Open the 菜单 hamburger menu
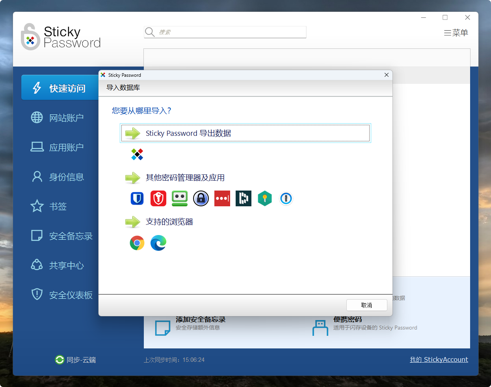The width and height of the screenshot is (491, 387). [456, 33]
